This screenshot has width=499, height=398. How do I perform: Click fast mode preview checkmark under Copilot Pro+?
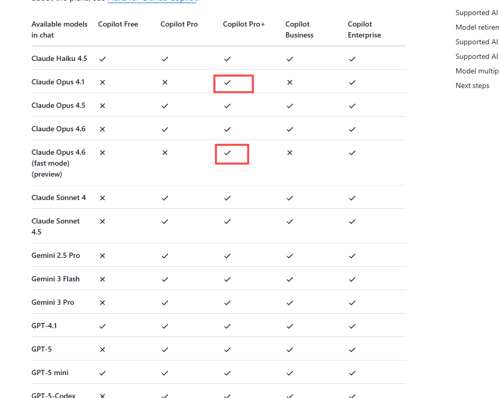pos(227,153)
